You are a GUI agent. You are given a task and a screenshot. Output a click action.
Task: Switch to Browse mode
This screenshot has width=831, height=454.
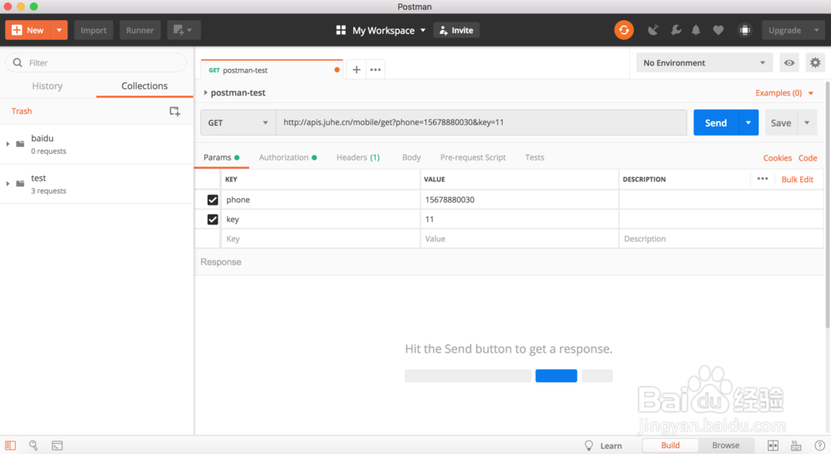725,445
